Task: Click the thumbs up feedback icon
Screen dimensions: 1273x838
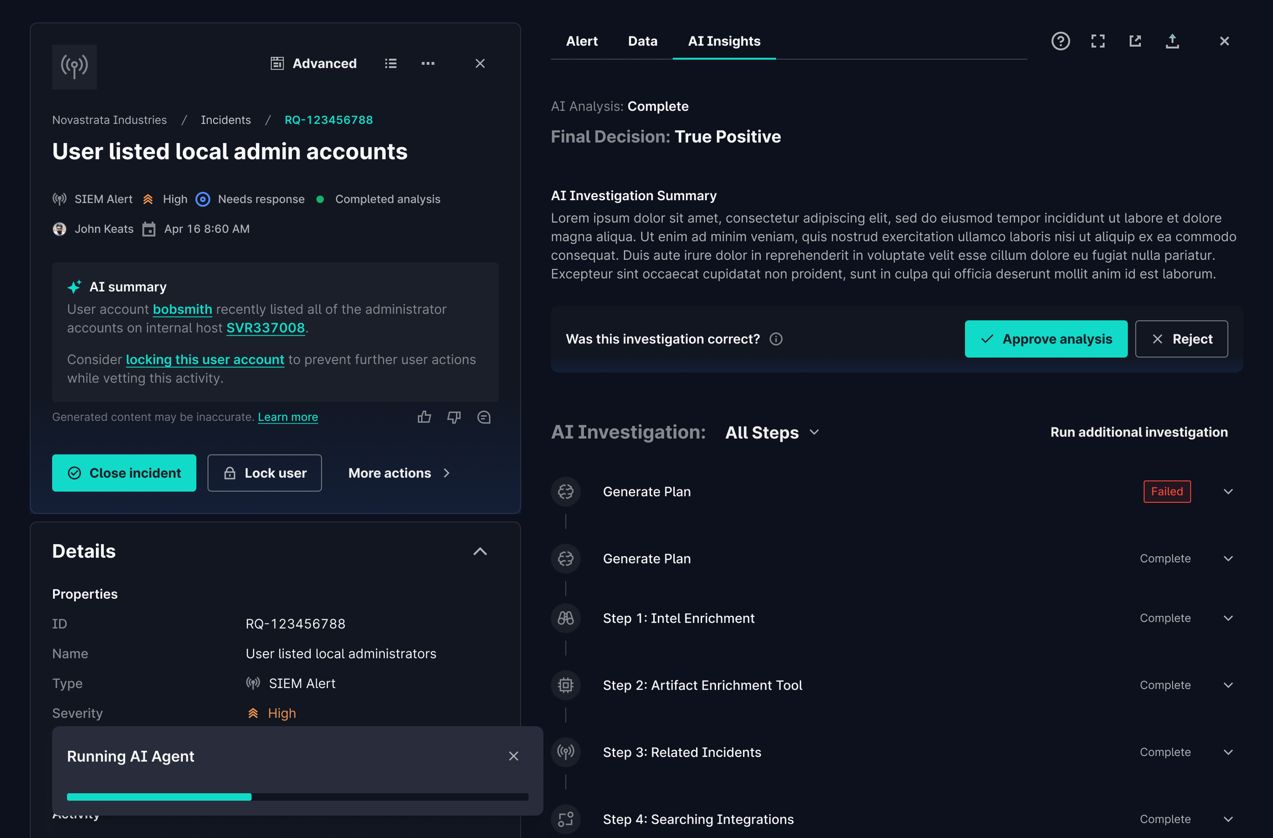Action: click(x=424, y=417)
